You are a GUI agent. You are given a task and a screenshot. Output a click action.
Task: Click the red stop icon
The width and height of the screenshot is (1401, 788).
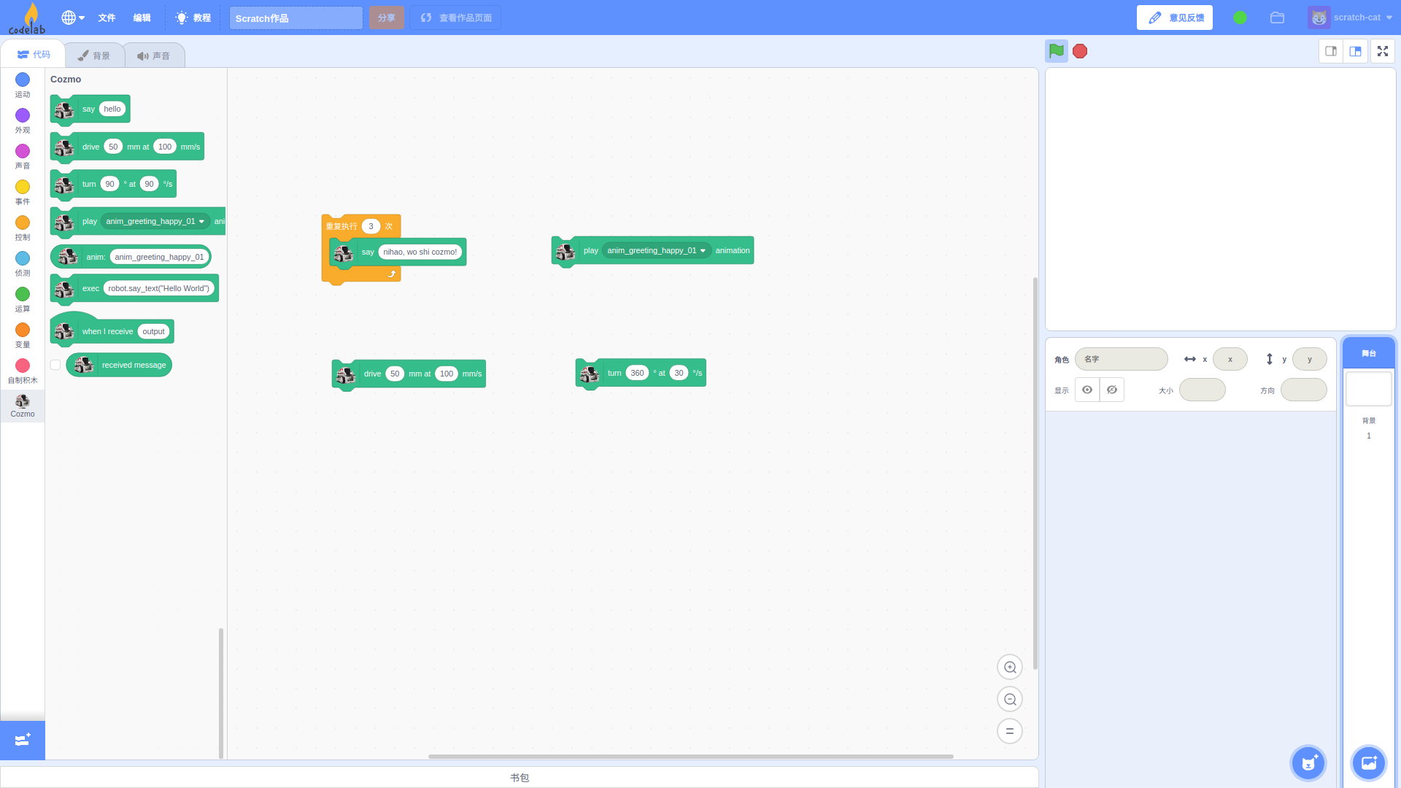[1080, 51]
